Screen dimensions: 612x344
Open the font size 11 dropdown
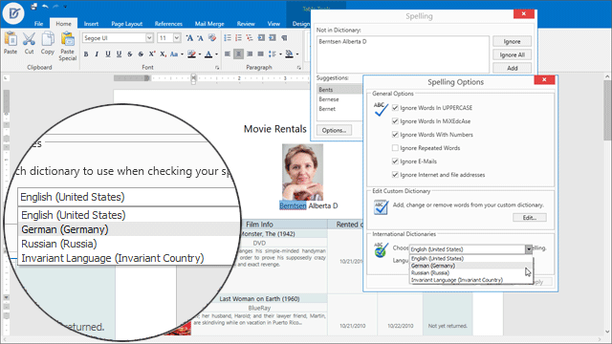click(177, 38)
